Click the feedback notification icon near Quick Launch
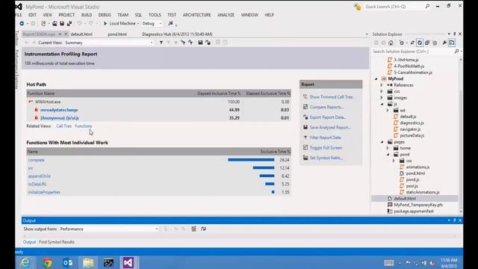Viewport: 478px width, 269px height. [357, 7]
